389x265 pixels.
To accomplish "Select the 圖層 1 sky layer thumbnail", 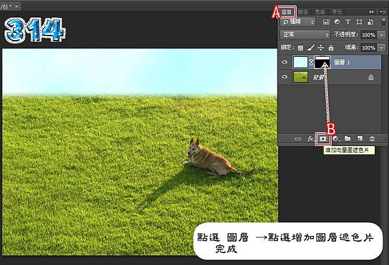I will point(300,62).
